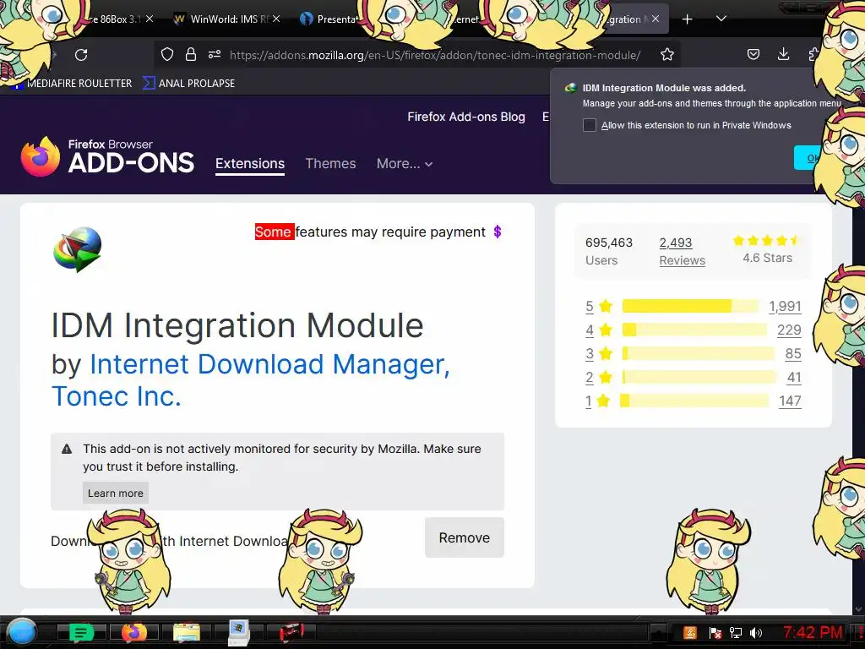The width and height of the screenshot is (865, 649).
Task: Click the 1-star rating bar
Action: point(694,401)
